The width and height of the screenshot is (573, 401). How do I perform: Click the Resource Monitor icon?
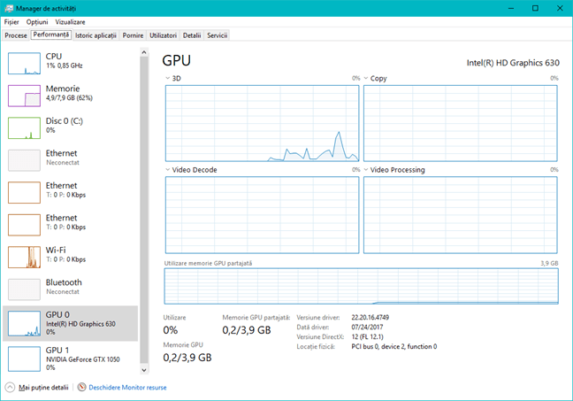tap(82, 387)
